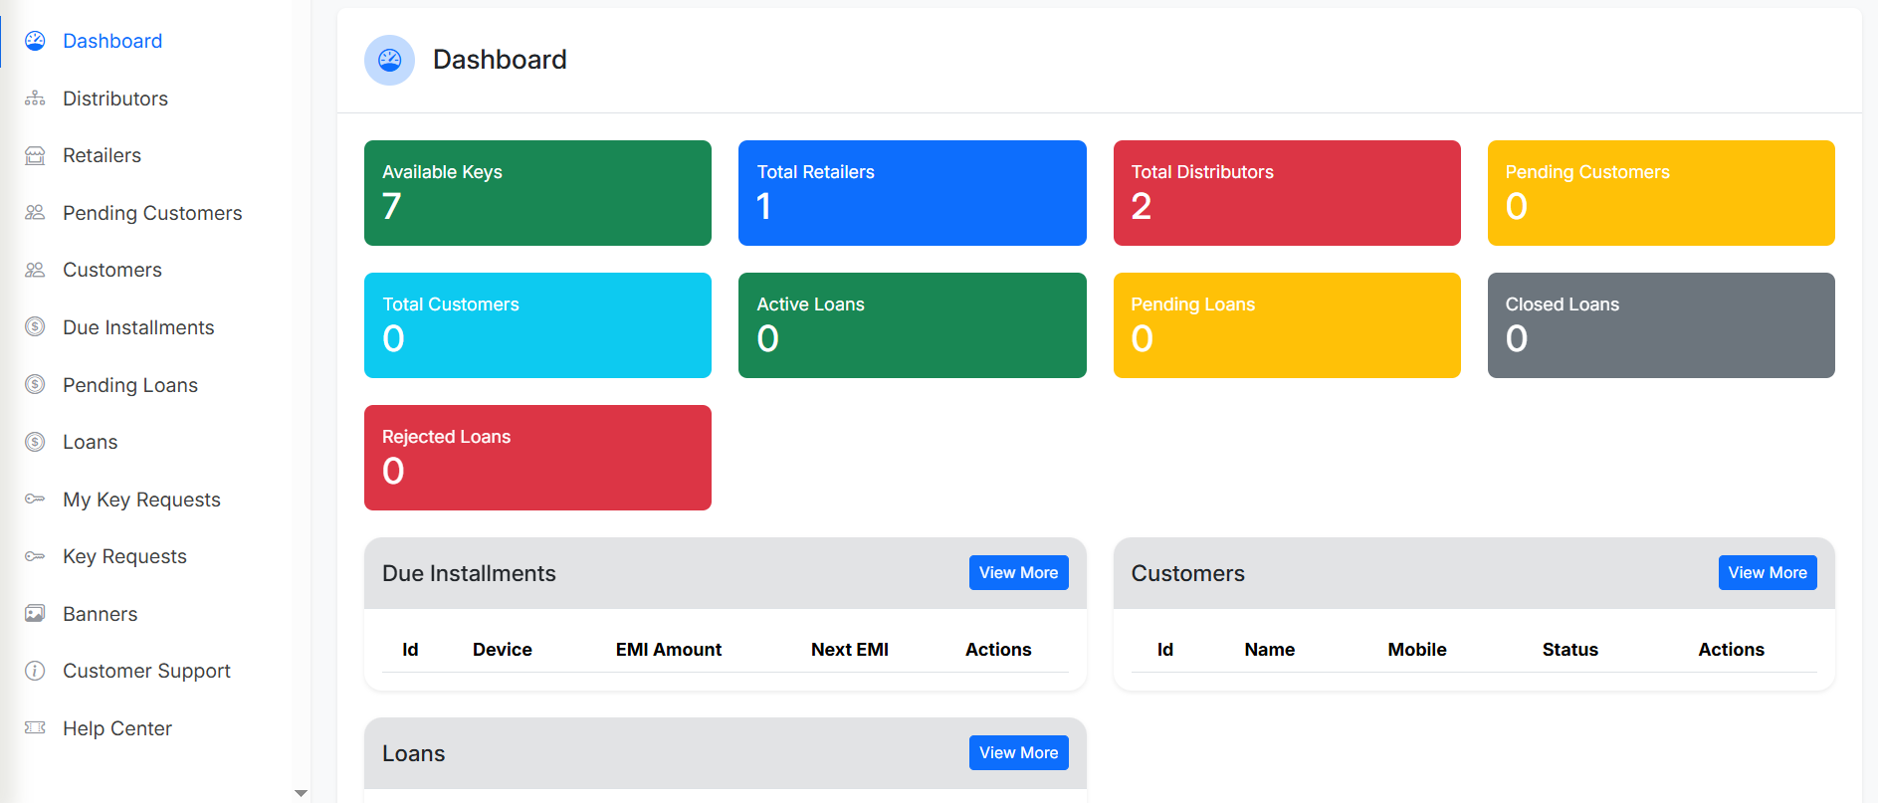Click the EMI Amount column header
The height and width of the screenshot is (803, 1878).
pos(668,650)
